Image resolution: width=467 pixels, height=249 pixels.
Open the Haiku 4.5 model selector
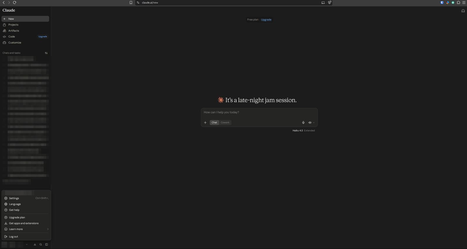click(x=298, y=130)
